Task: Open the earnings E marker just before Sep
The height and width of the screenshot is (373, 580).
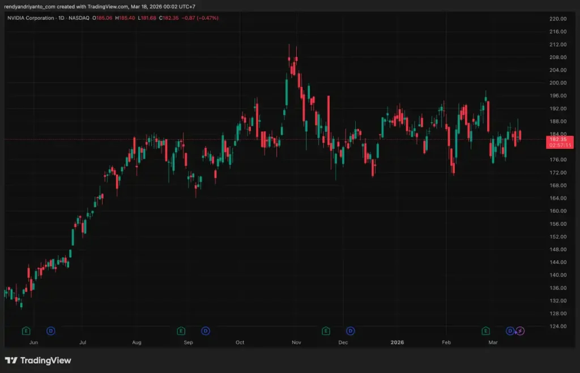Action: point(181,331)
